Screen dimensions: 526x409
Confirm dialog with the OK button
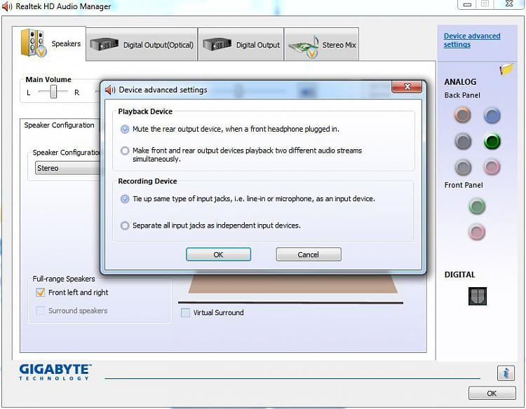tap(218, 255)
